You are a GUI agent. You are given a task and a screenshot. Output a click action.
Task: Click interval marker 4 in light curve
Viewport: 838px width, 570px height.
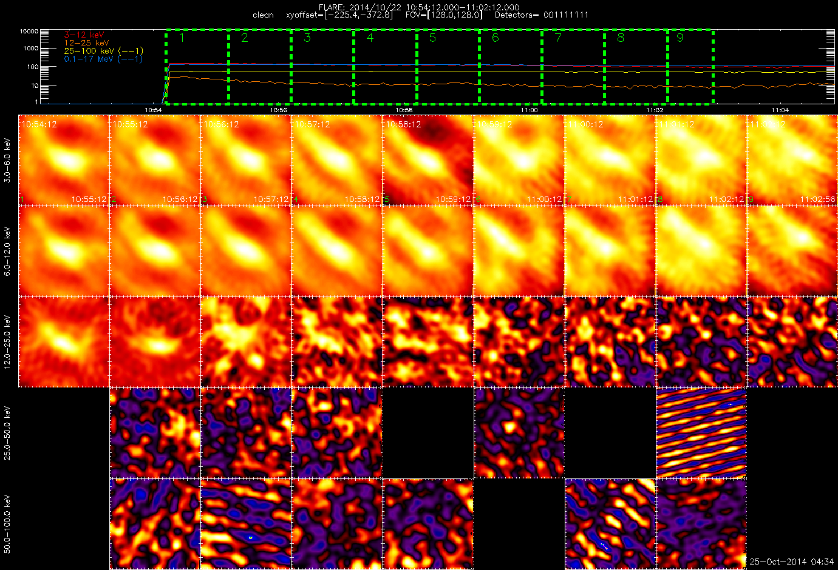(x=370, y=38)
